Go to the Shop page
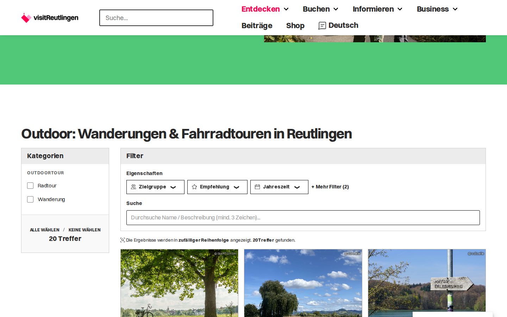The image size is (507, 317). [x=295, y=26]
